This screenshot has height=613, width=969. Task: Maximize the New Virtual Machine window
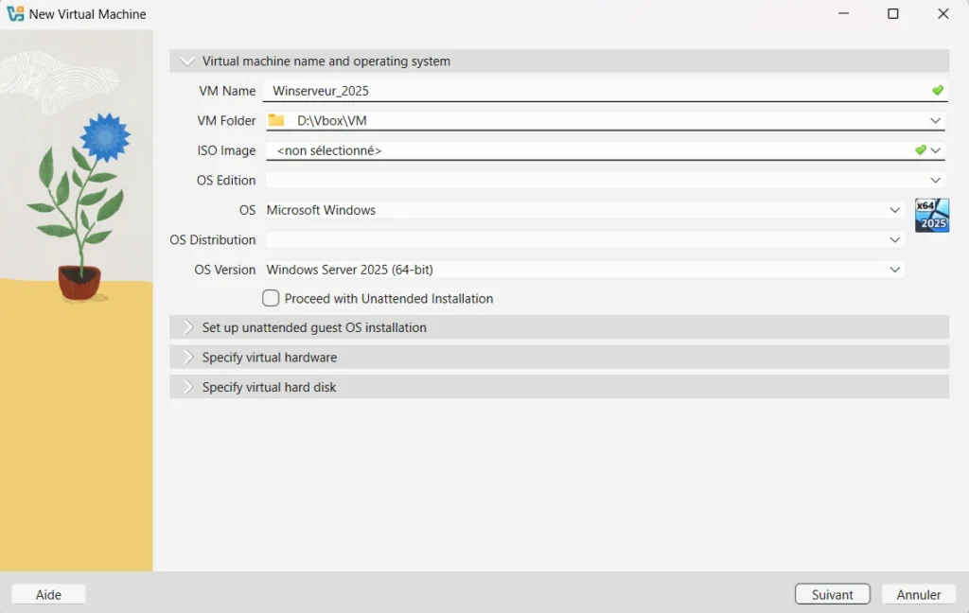(x=893, y=13)
